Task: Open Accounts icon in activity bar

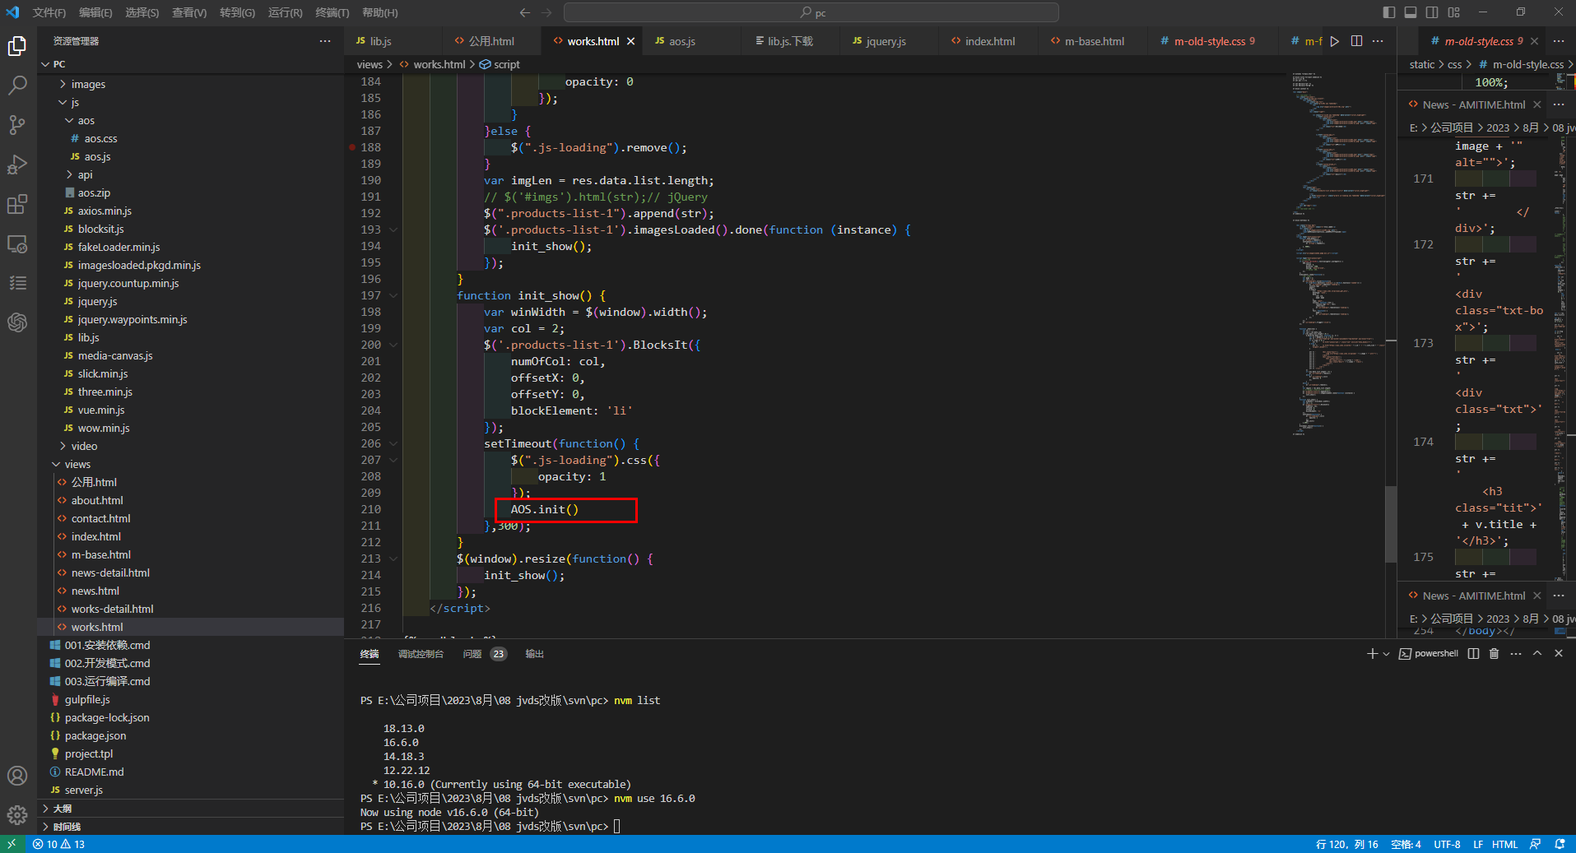Action: (17, 776)
